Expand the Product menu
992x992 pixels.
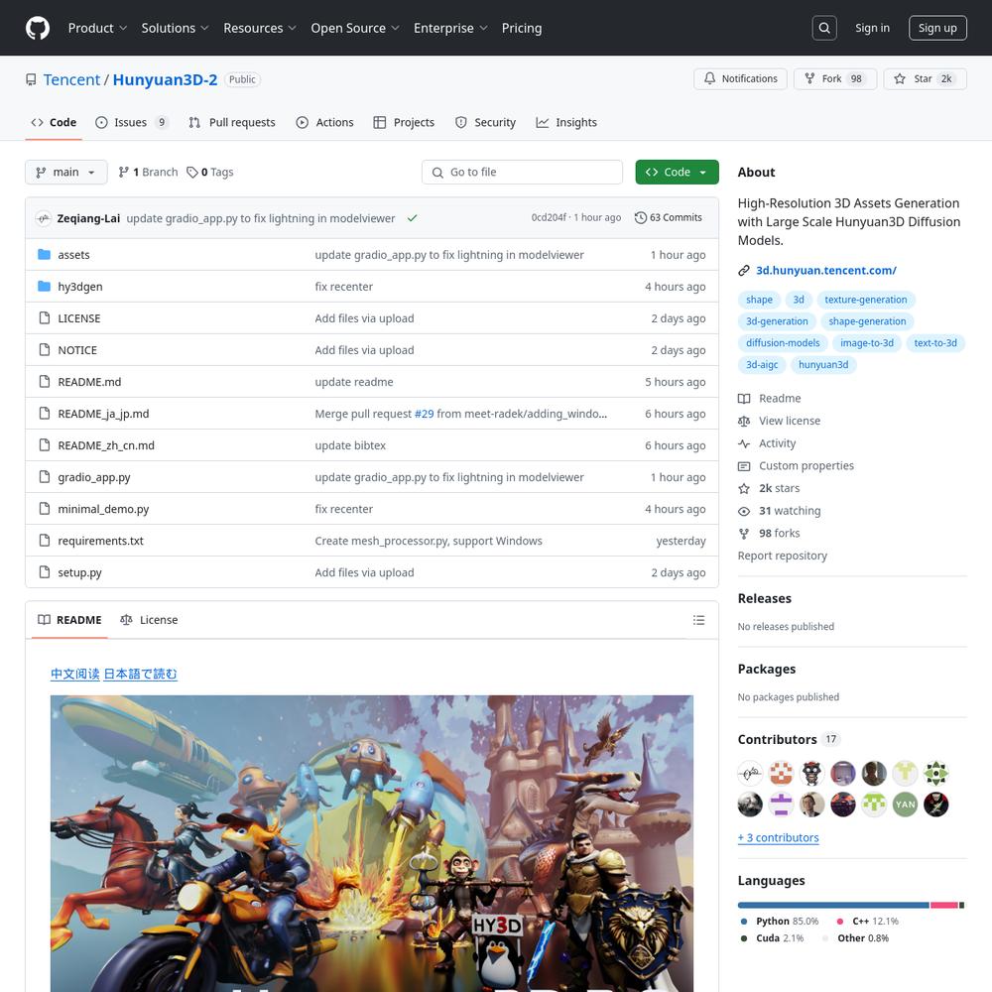click(x=97, y=28)
